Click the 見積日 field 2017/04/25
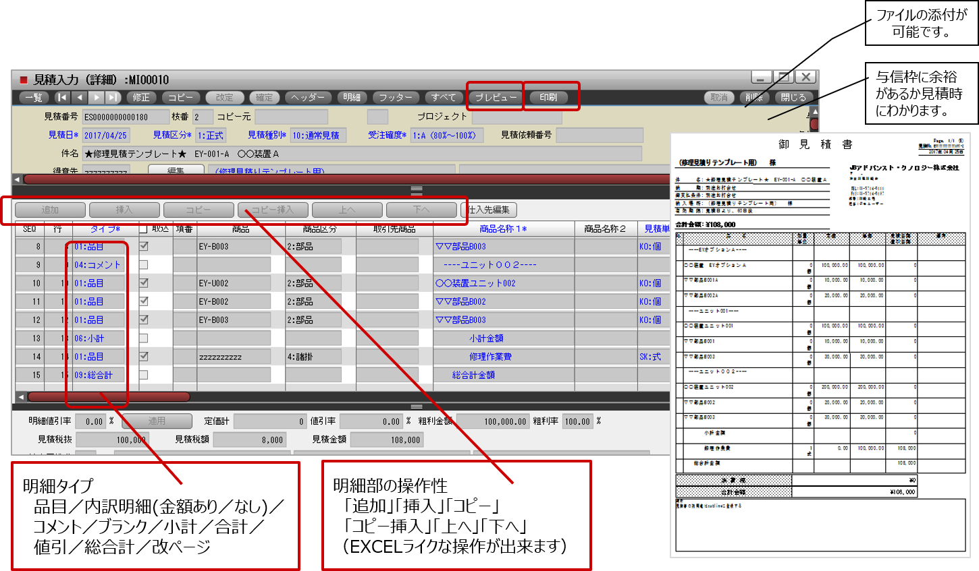The width and height of the screenshot is (979, 571). pos(106,136)
